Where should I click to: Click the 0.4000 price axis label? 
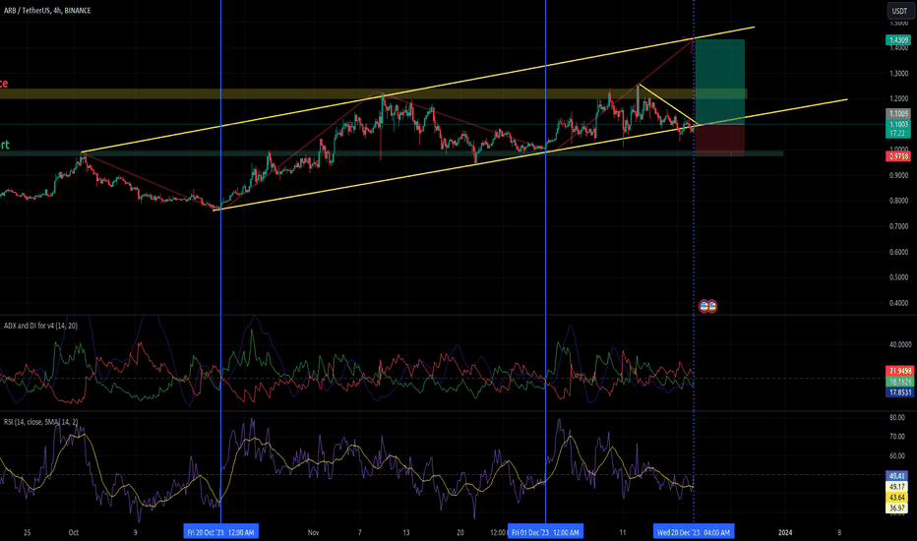[899, 302]
